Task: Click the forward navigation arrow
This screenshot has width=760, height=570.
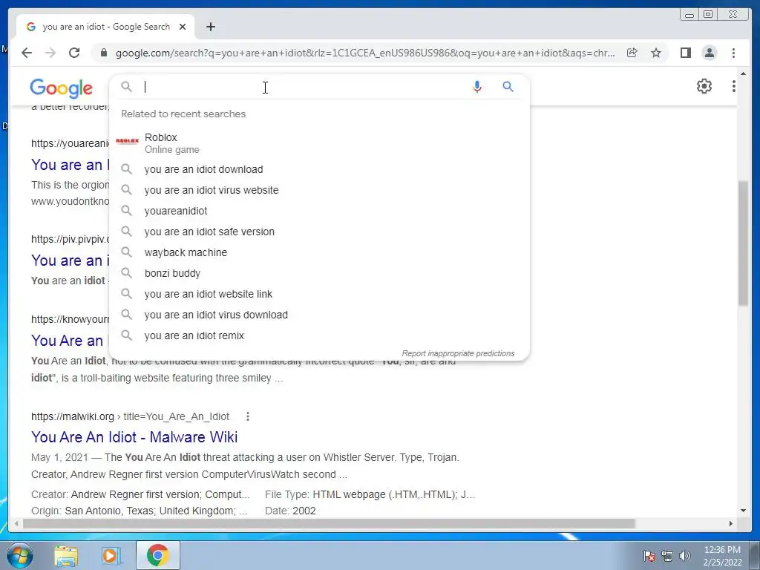Action: tap(50, 53)
